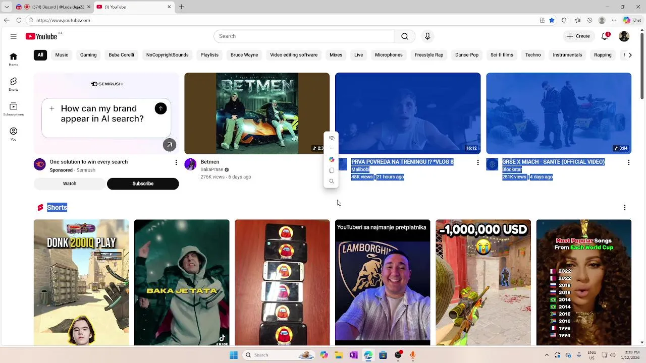Open the notifications bell

tap(605, 36)
